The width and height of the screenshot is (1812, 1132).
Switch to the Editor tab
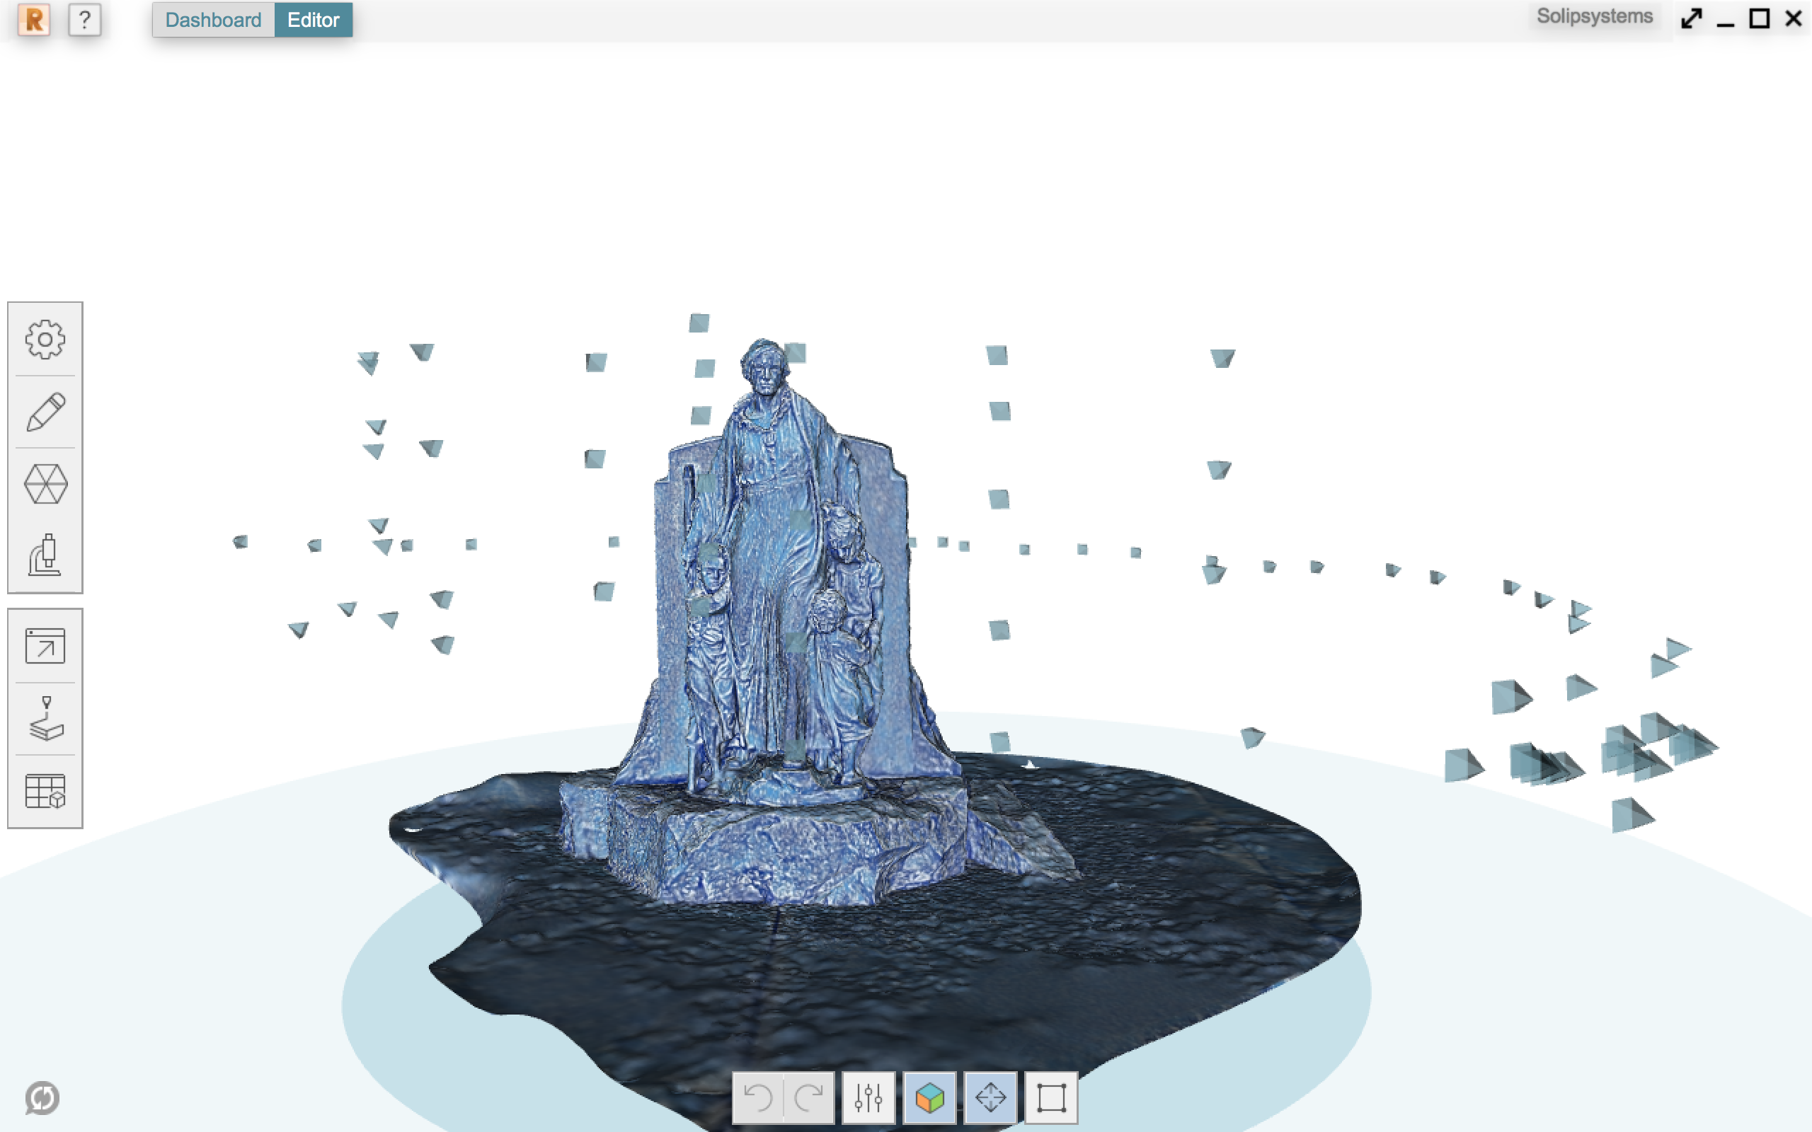tap(313, 20)
